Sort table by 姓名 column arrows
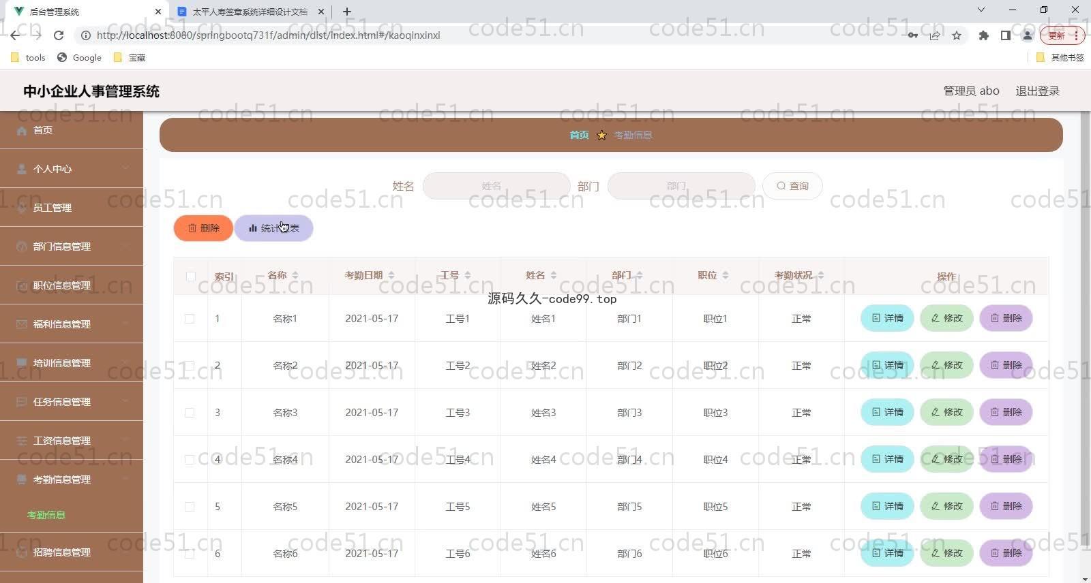This screenshot has width=1091, height=583. (x=553, y=275)
